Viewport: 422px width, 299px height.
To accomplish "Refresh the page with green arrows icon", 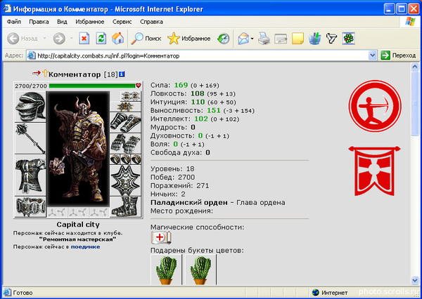I will 101,39.
